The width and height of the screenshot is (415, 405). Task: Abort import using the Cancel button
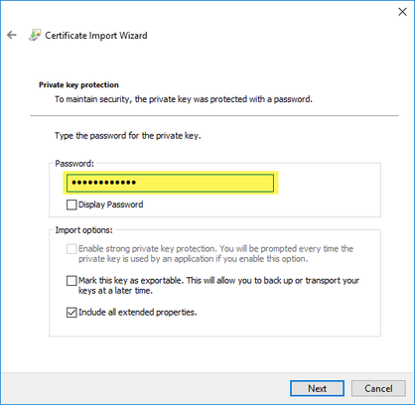378,388
